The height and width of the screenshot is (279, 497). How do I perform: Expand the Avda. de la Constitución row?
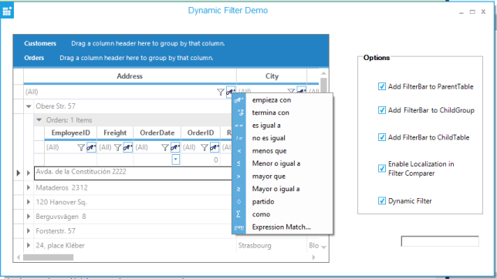(x=29, y=173)
